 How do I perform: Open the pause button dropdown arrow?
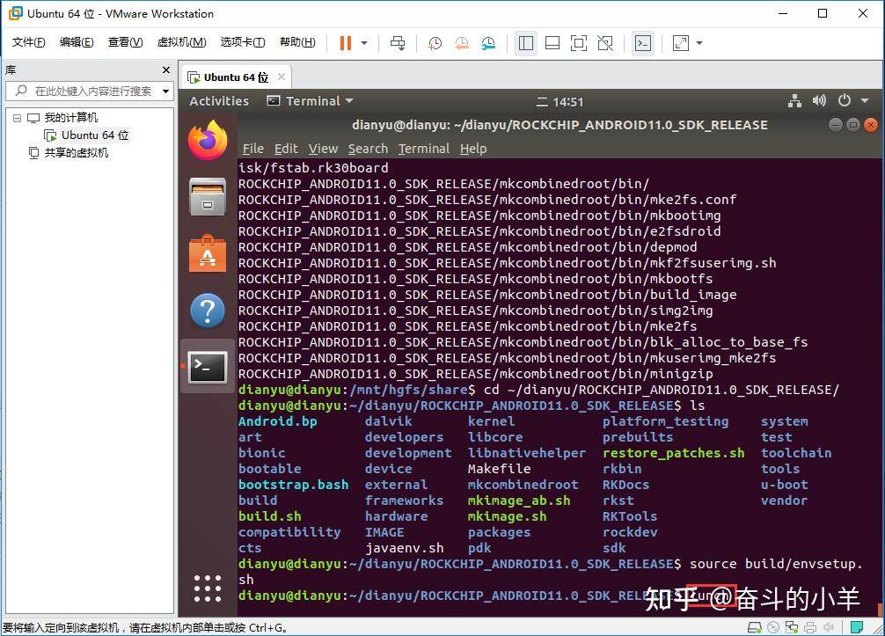pyautogui.click(x=362, y=42)
